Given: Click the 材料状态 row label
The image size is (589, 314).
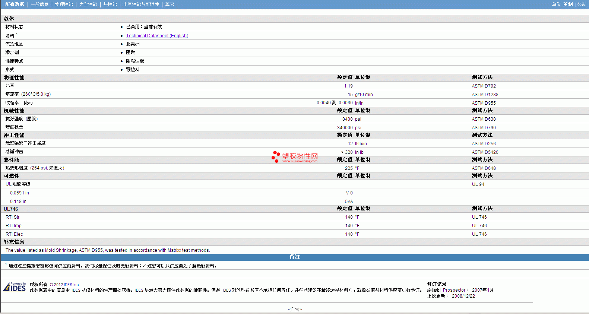Looking at the screenshot, I should (14, 27).
